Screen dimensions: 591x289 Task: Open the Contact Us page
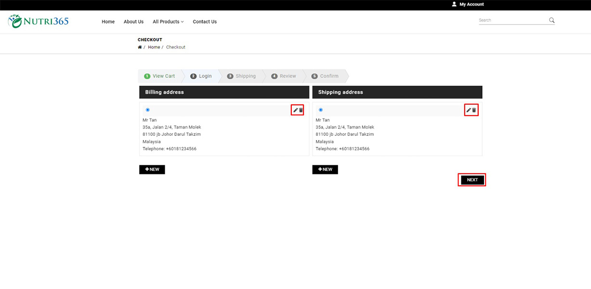[x=205, y=22]
